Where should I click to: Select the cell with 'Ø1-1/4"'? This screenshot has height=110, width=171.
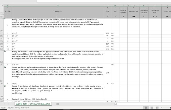point(58,33)
